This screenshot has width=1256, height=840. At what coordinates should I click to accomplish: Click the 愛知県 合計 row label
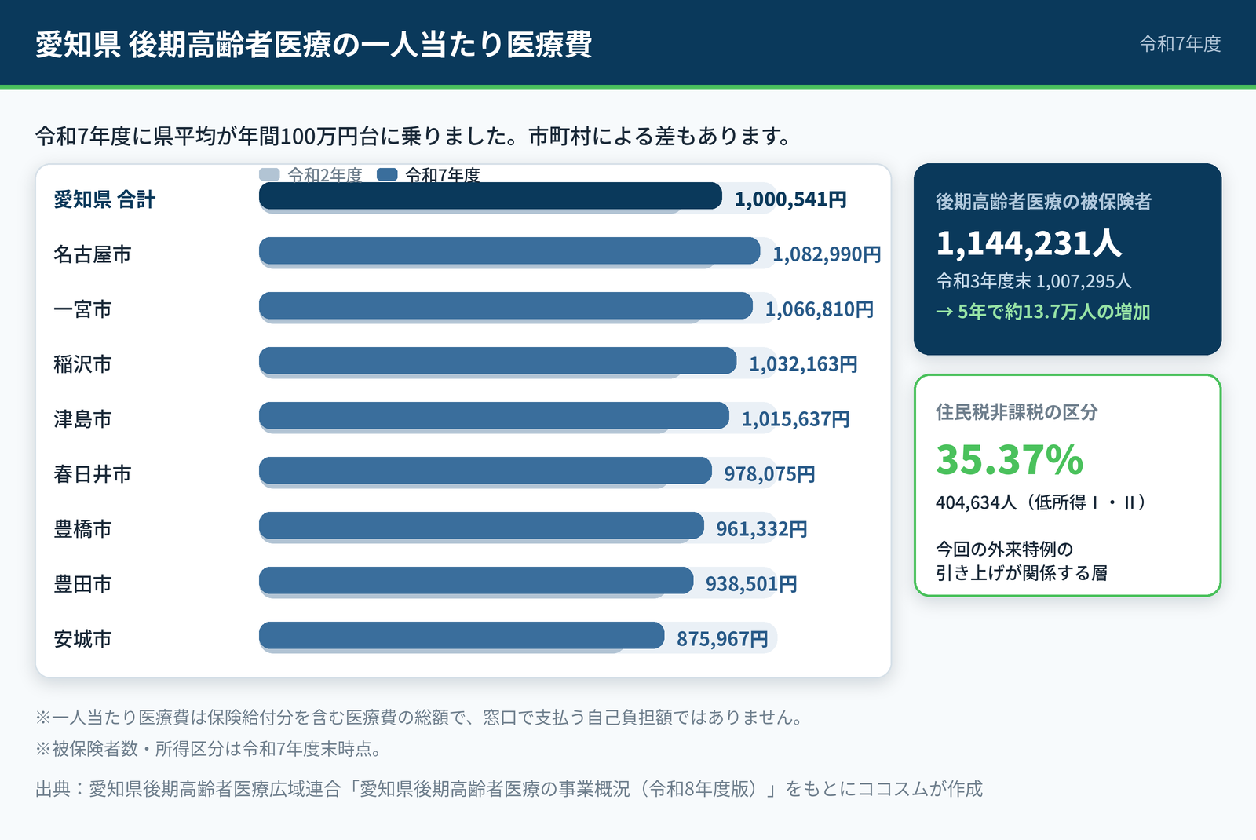point(104,199)
